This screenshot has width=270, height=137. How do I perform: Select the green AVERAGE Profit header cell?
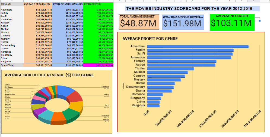pyautogui.click(x=98, y=4)
